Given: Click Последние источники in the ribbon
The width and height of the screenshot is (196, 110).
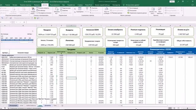Looking at the screenshot, I should click(44, 13).
